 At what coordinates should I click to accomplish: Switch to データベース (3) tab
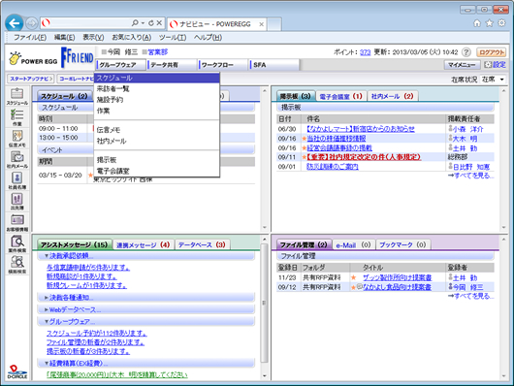coord(202,245)
